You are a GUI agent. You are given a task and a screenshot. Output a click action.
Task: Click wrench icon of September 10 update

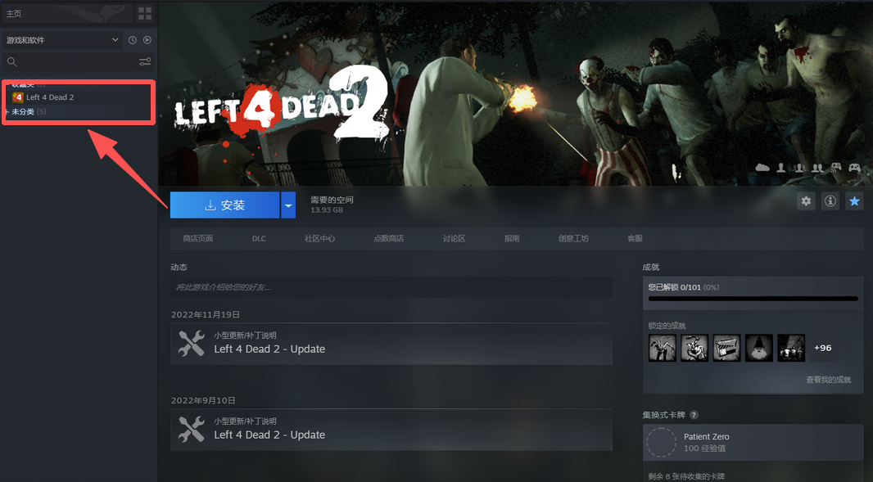(192, 429)
